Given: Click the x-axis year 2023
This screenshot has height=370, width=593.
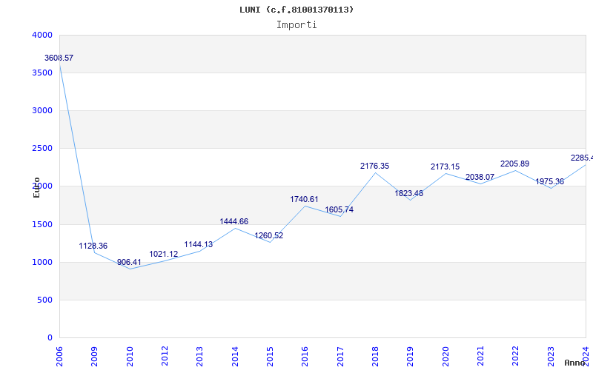Looking at the screenshot, I should 551,356.
